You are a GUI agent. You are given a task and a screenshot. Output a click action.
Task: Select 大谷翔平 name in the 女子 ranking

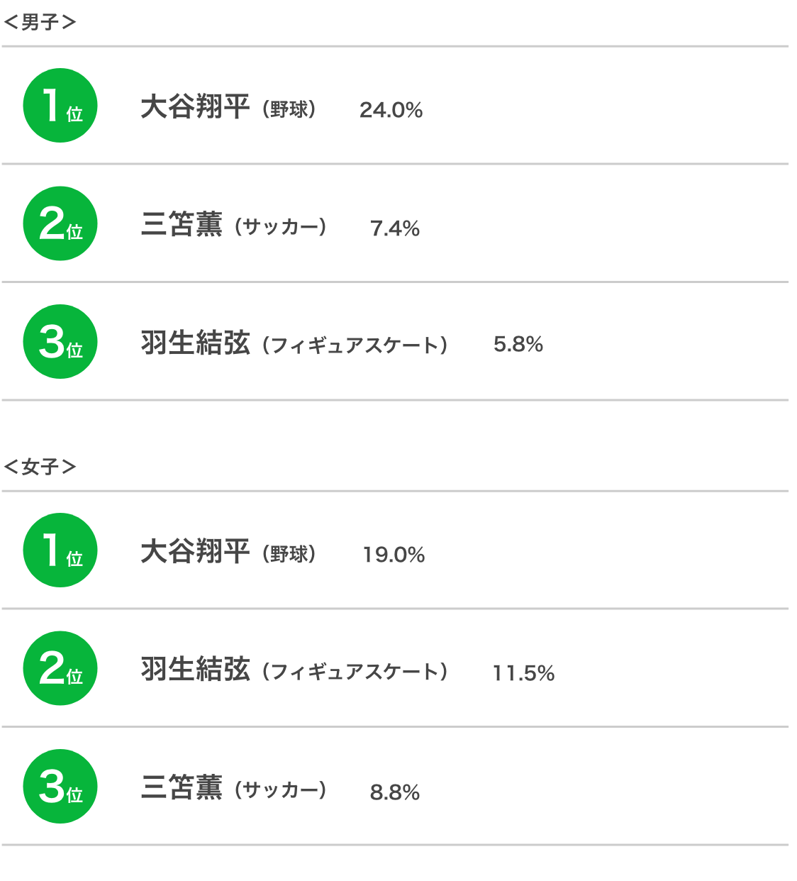coord(195,552)
